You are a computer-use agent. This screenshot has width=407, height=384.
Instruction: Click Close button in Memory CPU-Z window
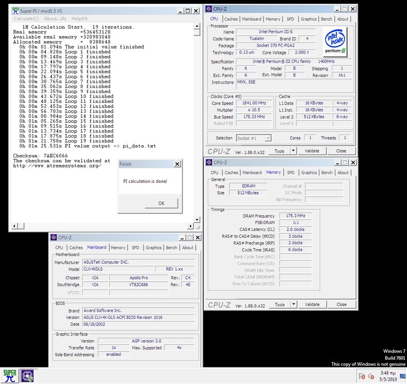[x=341, y=305]
